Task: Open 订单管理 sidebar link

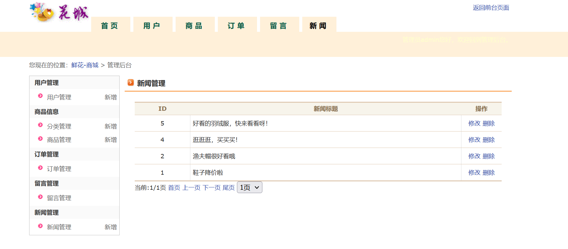Action: [59, 169]
